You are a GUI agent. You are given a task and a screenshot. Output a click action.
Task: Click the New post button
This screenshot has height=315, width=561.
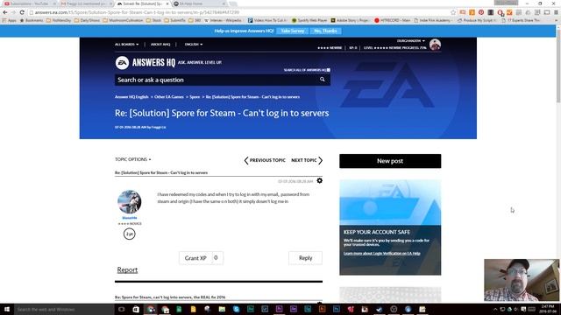click(x=390, y=161)
